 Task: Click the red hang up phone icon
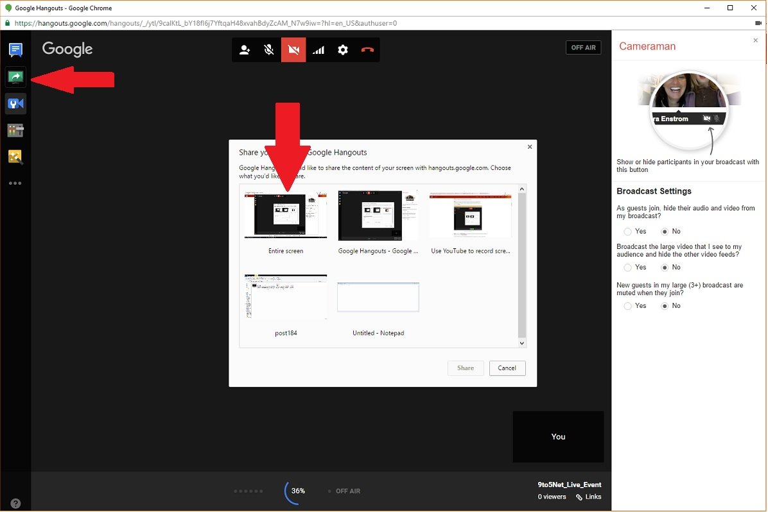coord(367,50)
